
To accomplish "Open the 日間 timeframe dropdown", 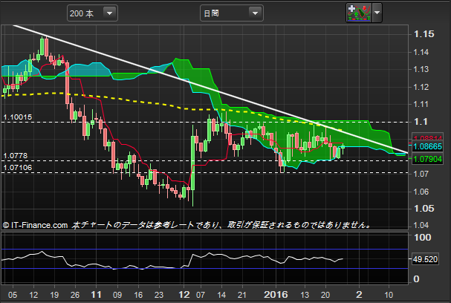I will tap(232, 13).
